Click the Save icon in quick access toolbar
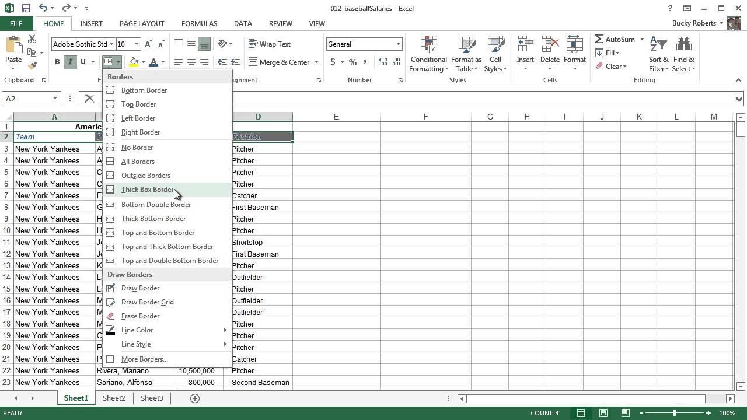Viewport: 747px width, 420px height. 26,8
